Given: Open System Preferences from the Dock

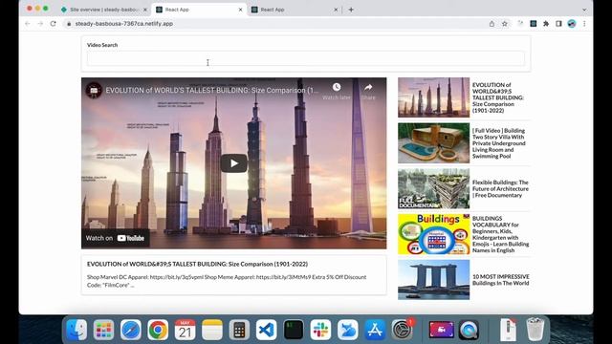Looking at the screenshot, I should (x=402, y=330).
